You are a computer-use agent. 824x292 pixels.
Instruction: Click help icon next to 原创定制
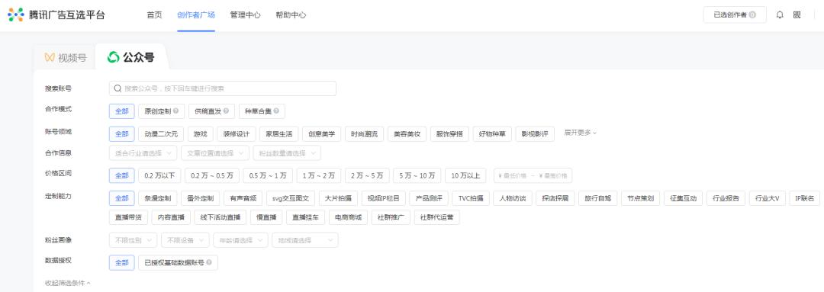pyautogui.click(x=175, y=111)
